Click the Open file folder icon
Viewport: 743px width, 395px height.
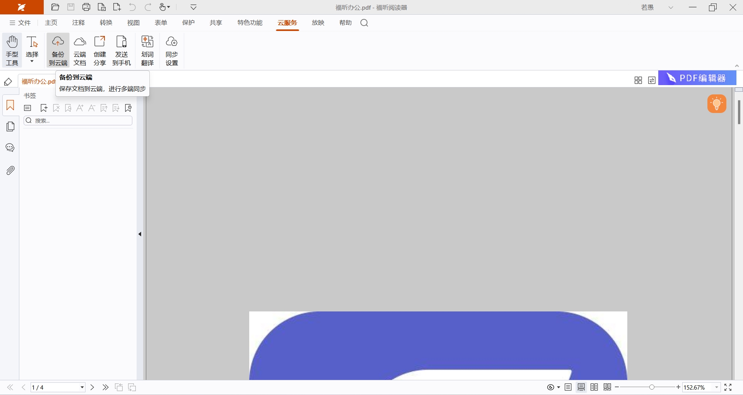(x=55, y=7)
